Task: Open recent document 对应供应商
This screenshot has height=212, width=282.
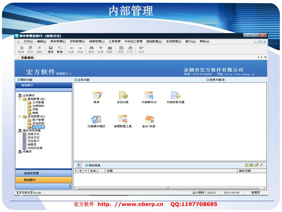Action: tap(32, 148)
